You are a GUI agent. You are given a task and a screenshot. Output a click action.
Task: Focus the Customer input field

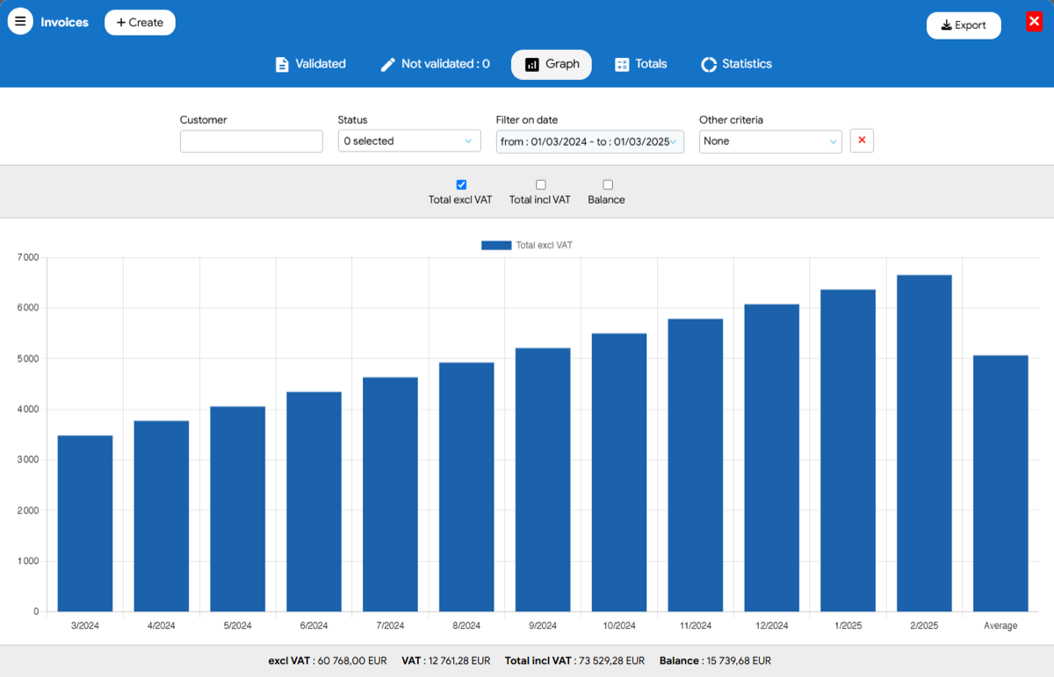[251, 141]
